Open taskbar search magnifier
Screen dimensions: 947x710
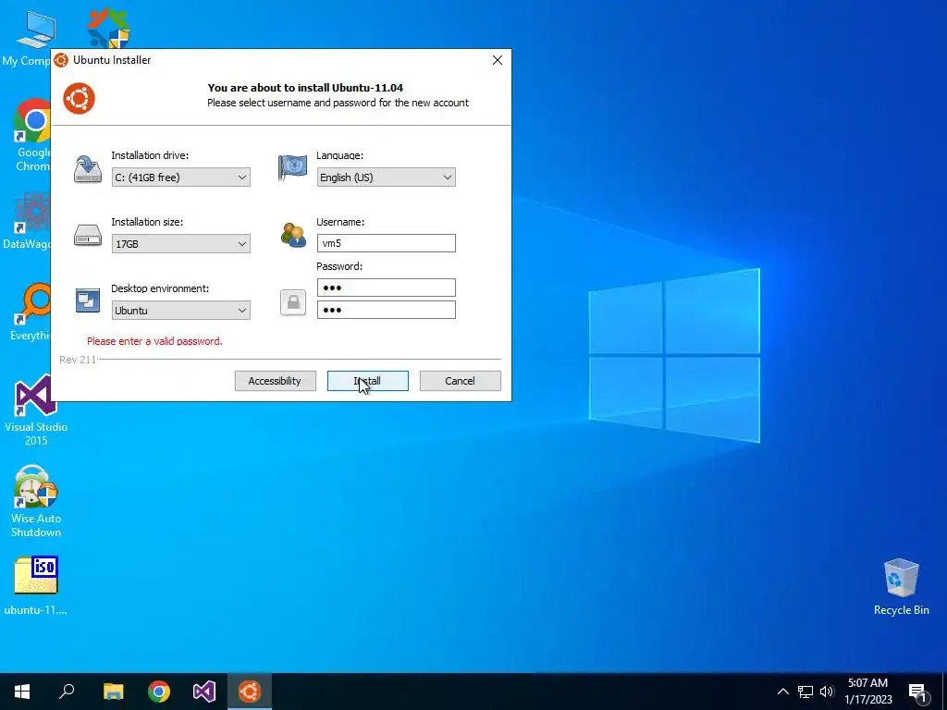[x=67, y=692]
